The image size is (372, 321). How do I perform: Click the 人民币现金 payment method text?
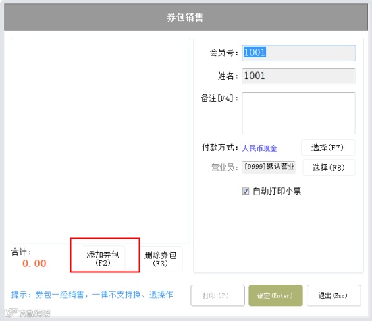point(259,148)
